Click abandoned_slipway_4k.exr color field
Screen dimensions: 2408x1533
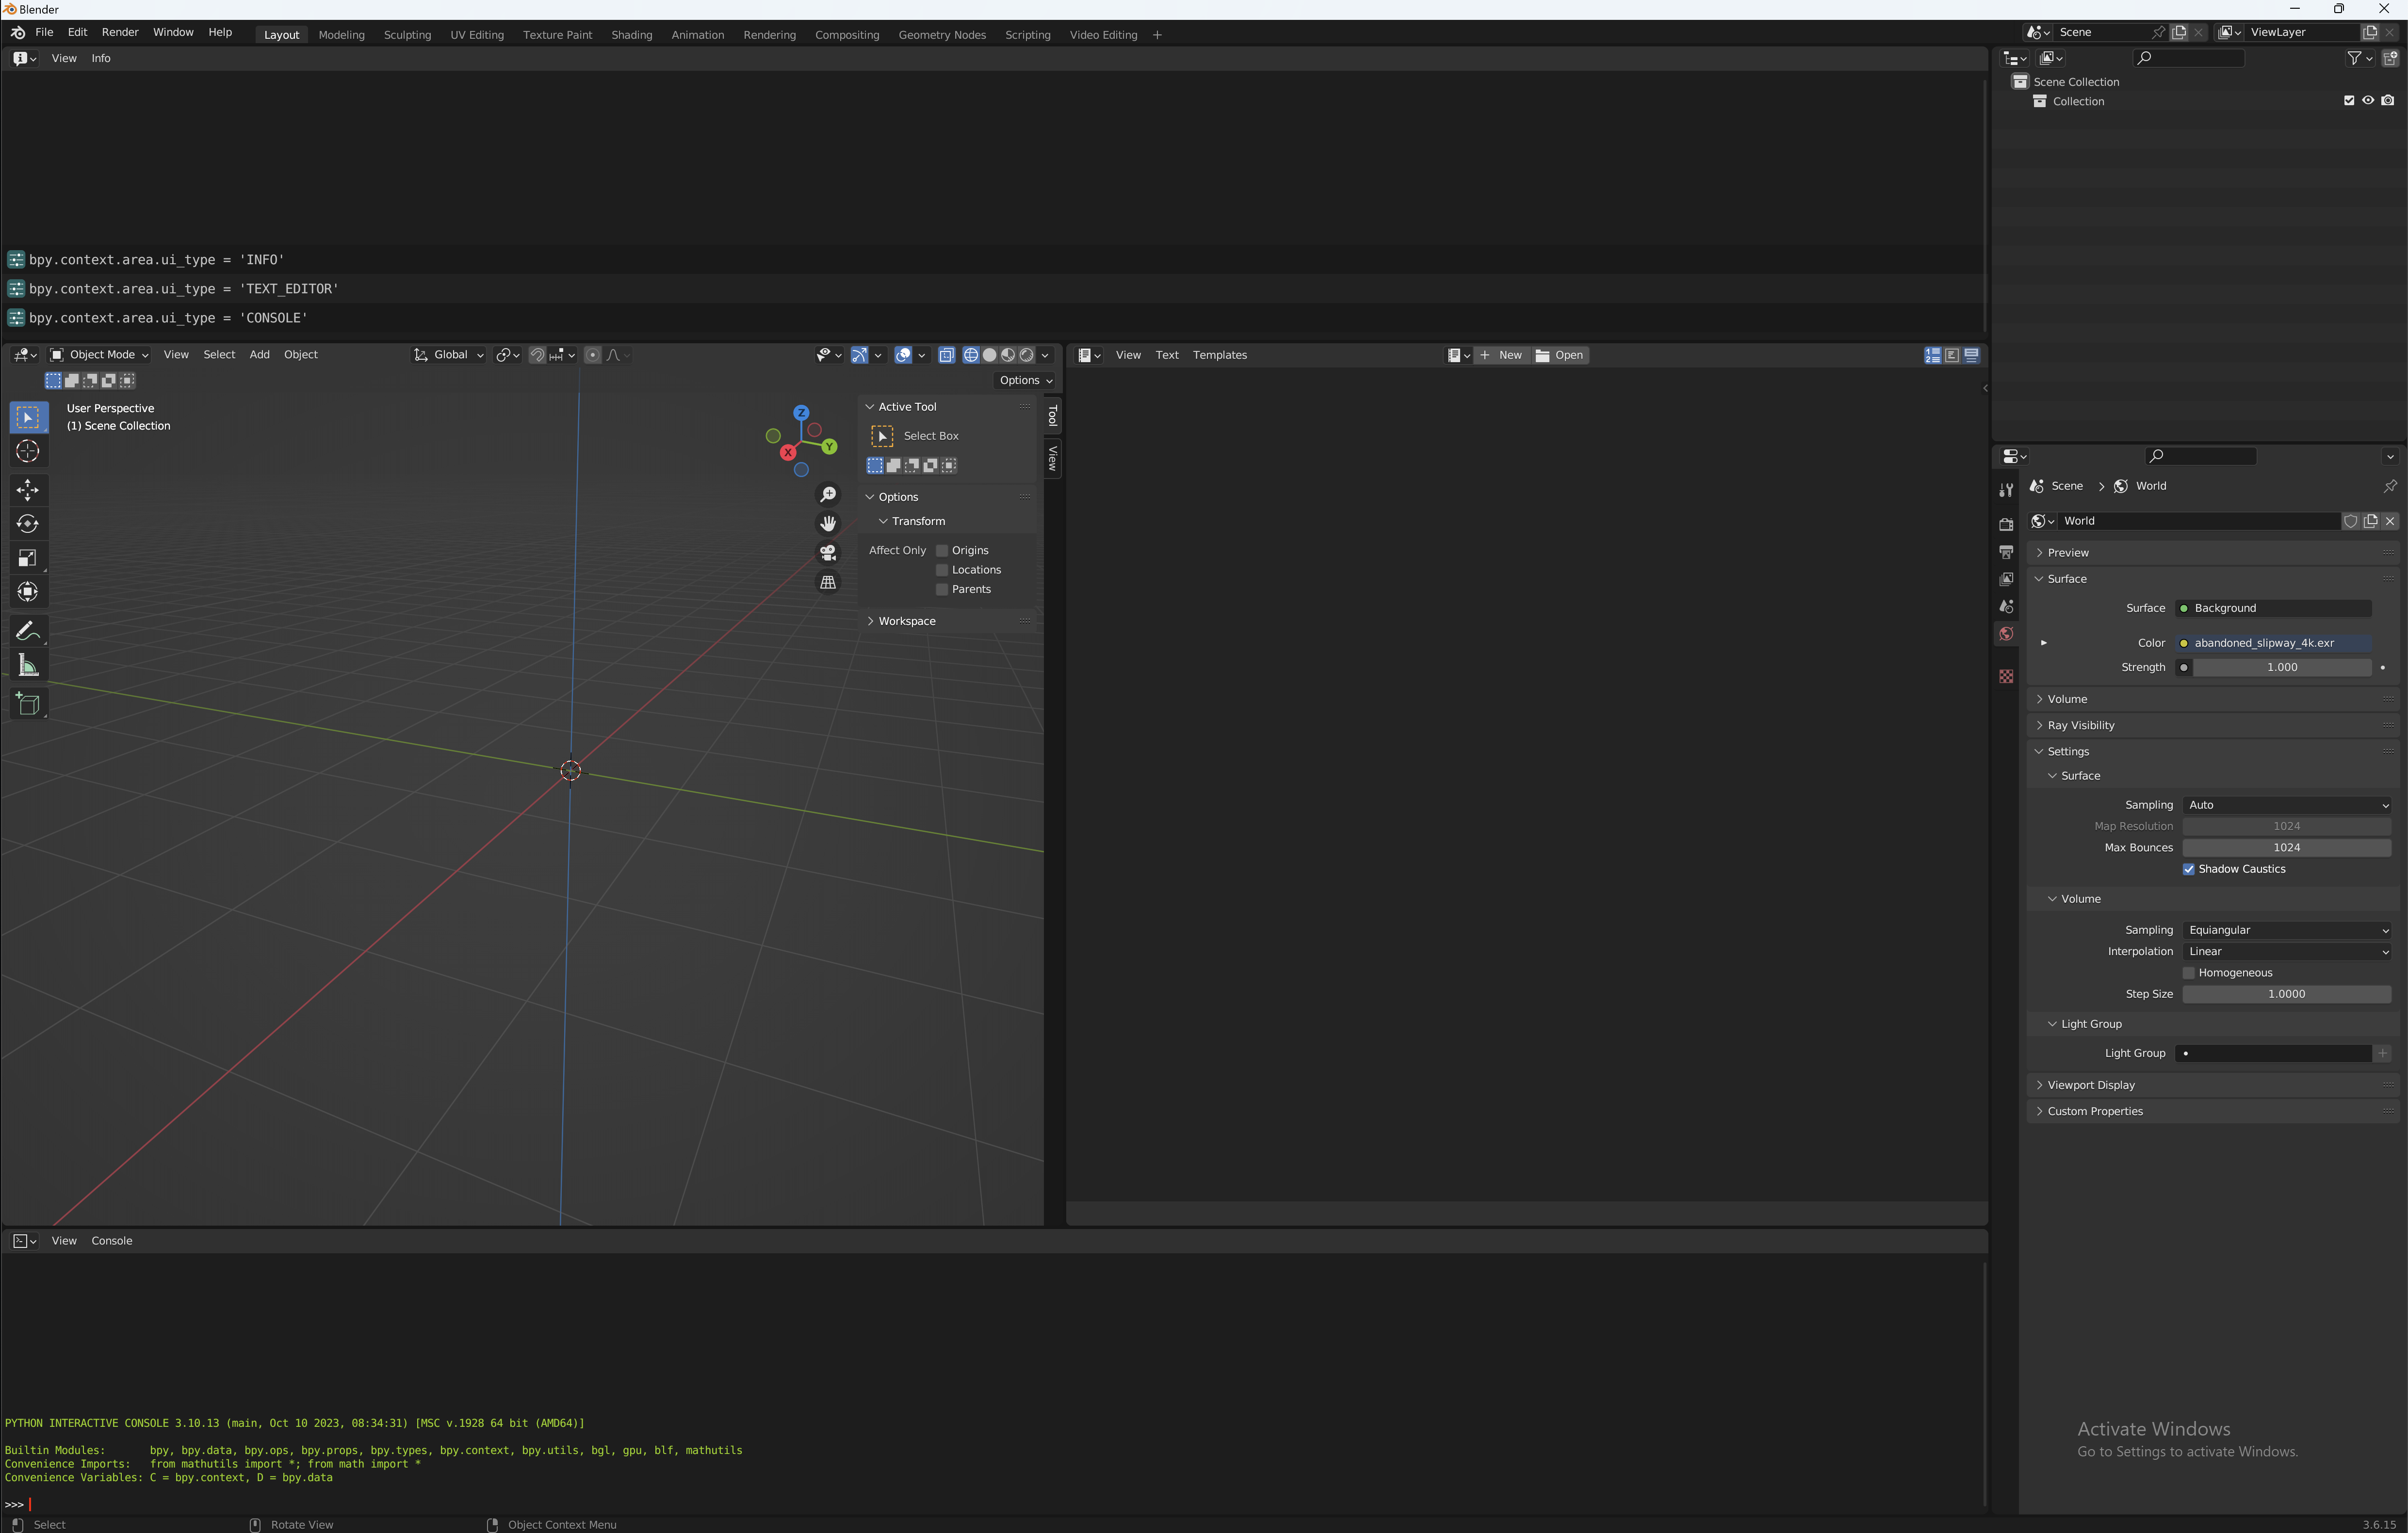2273,642
